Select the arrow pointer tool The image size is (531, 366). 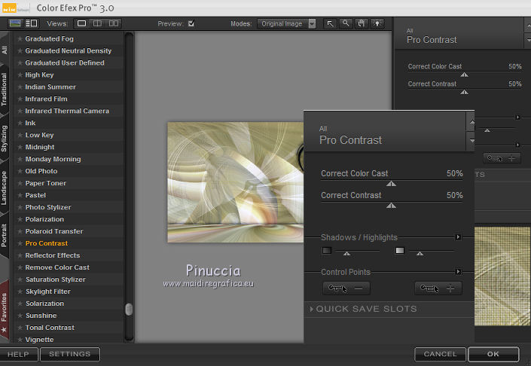[x=330, y=23]
